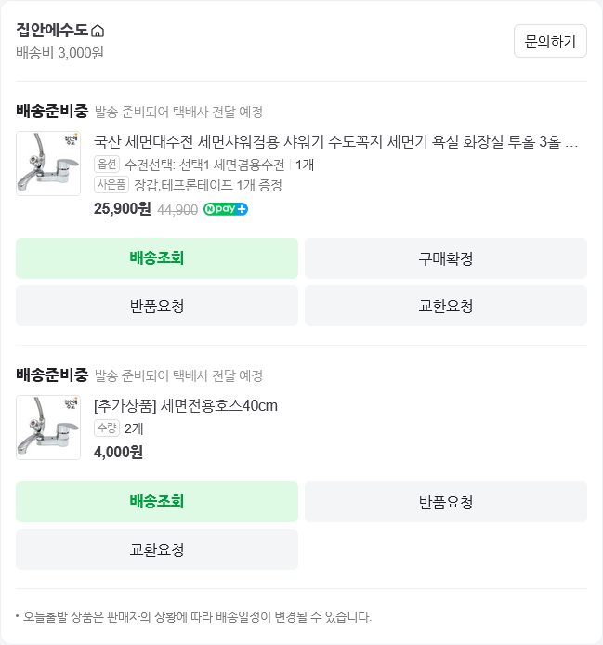This screenshot has height=645, width=603.
Task: Request a return (반품요청) for the faucet
Action: 157,306
